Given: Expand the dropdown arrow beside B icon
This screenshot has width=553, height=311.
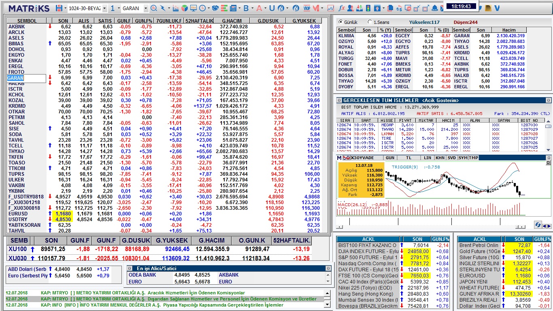Looking at the screenshot, I should 252,8.
